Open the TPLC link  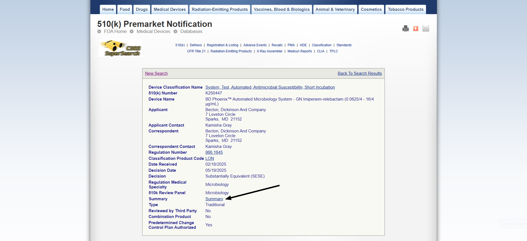(333, 51)
